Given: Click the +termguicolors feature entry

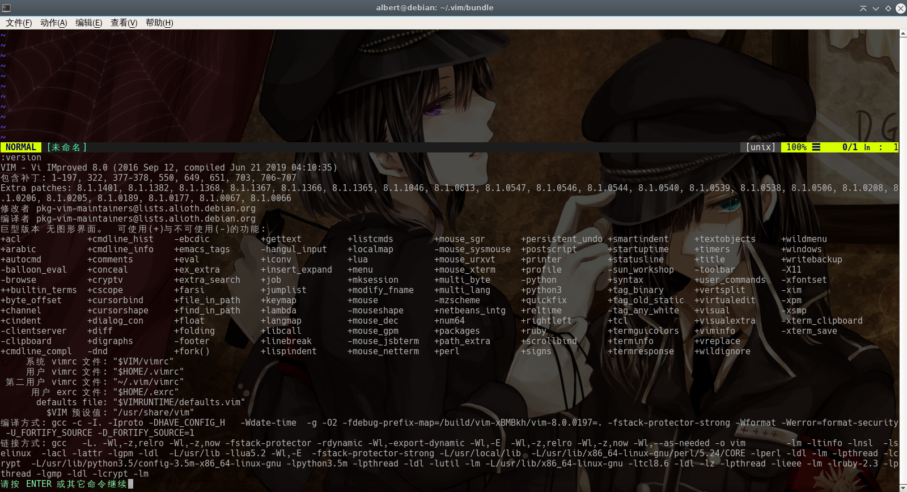Looking at the screenshot, I should [643, 331].
